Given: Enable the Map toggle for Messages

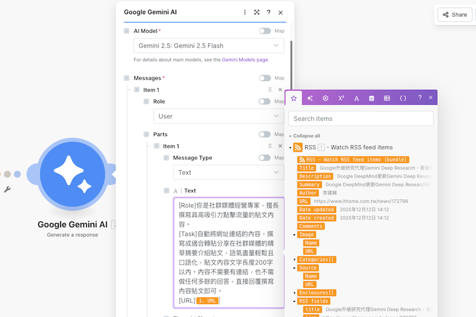Looking at the screenshot, I should 265,78.
